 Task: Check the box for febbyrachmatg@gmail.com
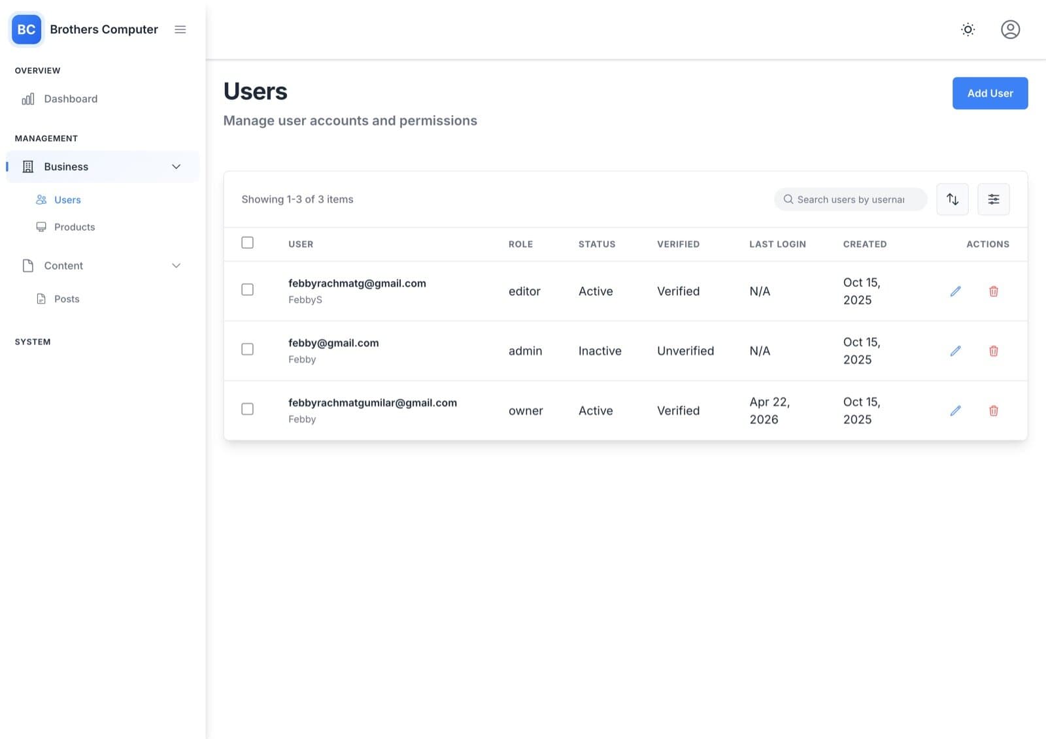coord(247,289)
